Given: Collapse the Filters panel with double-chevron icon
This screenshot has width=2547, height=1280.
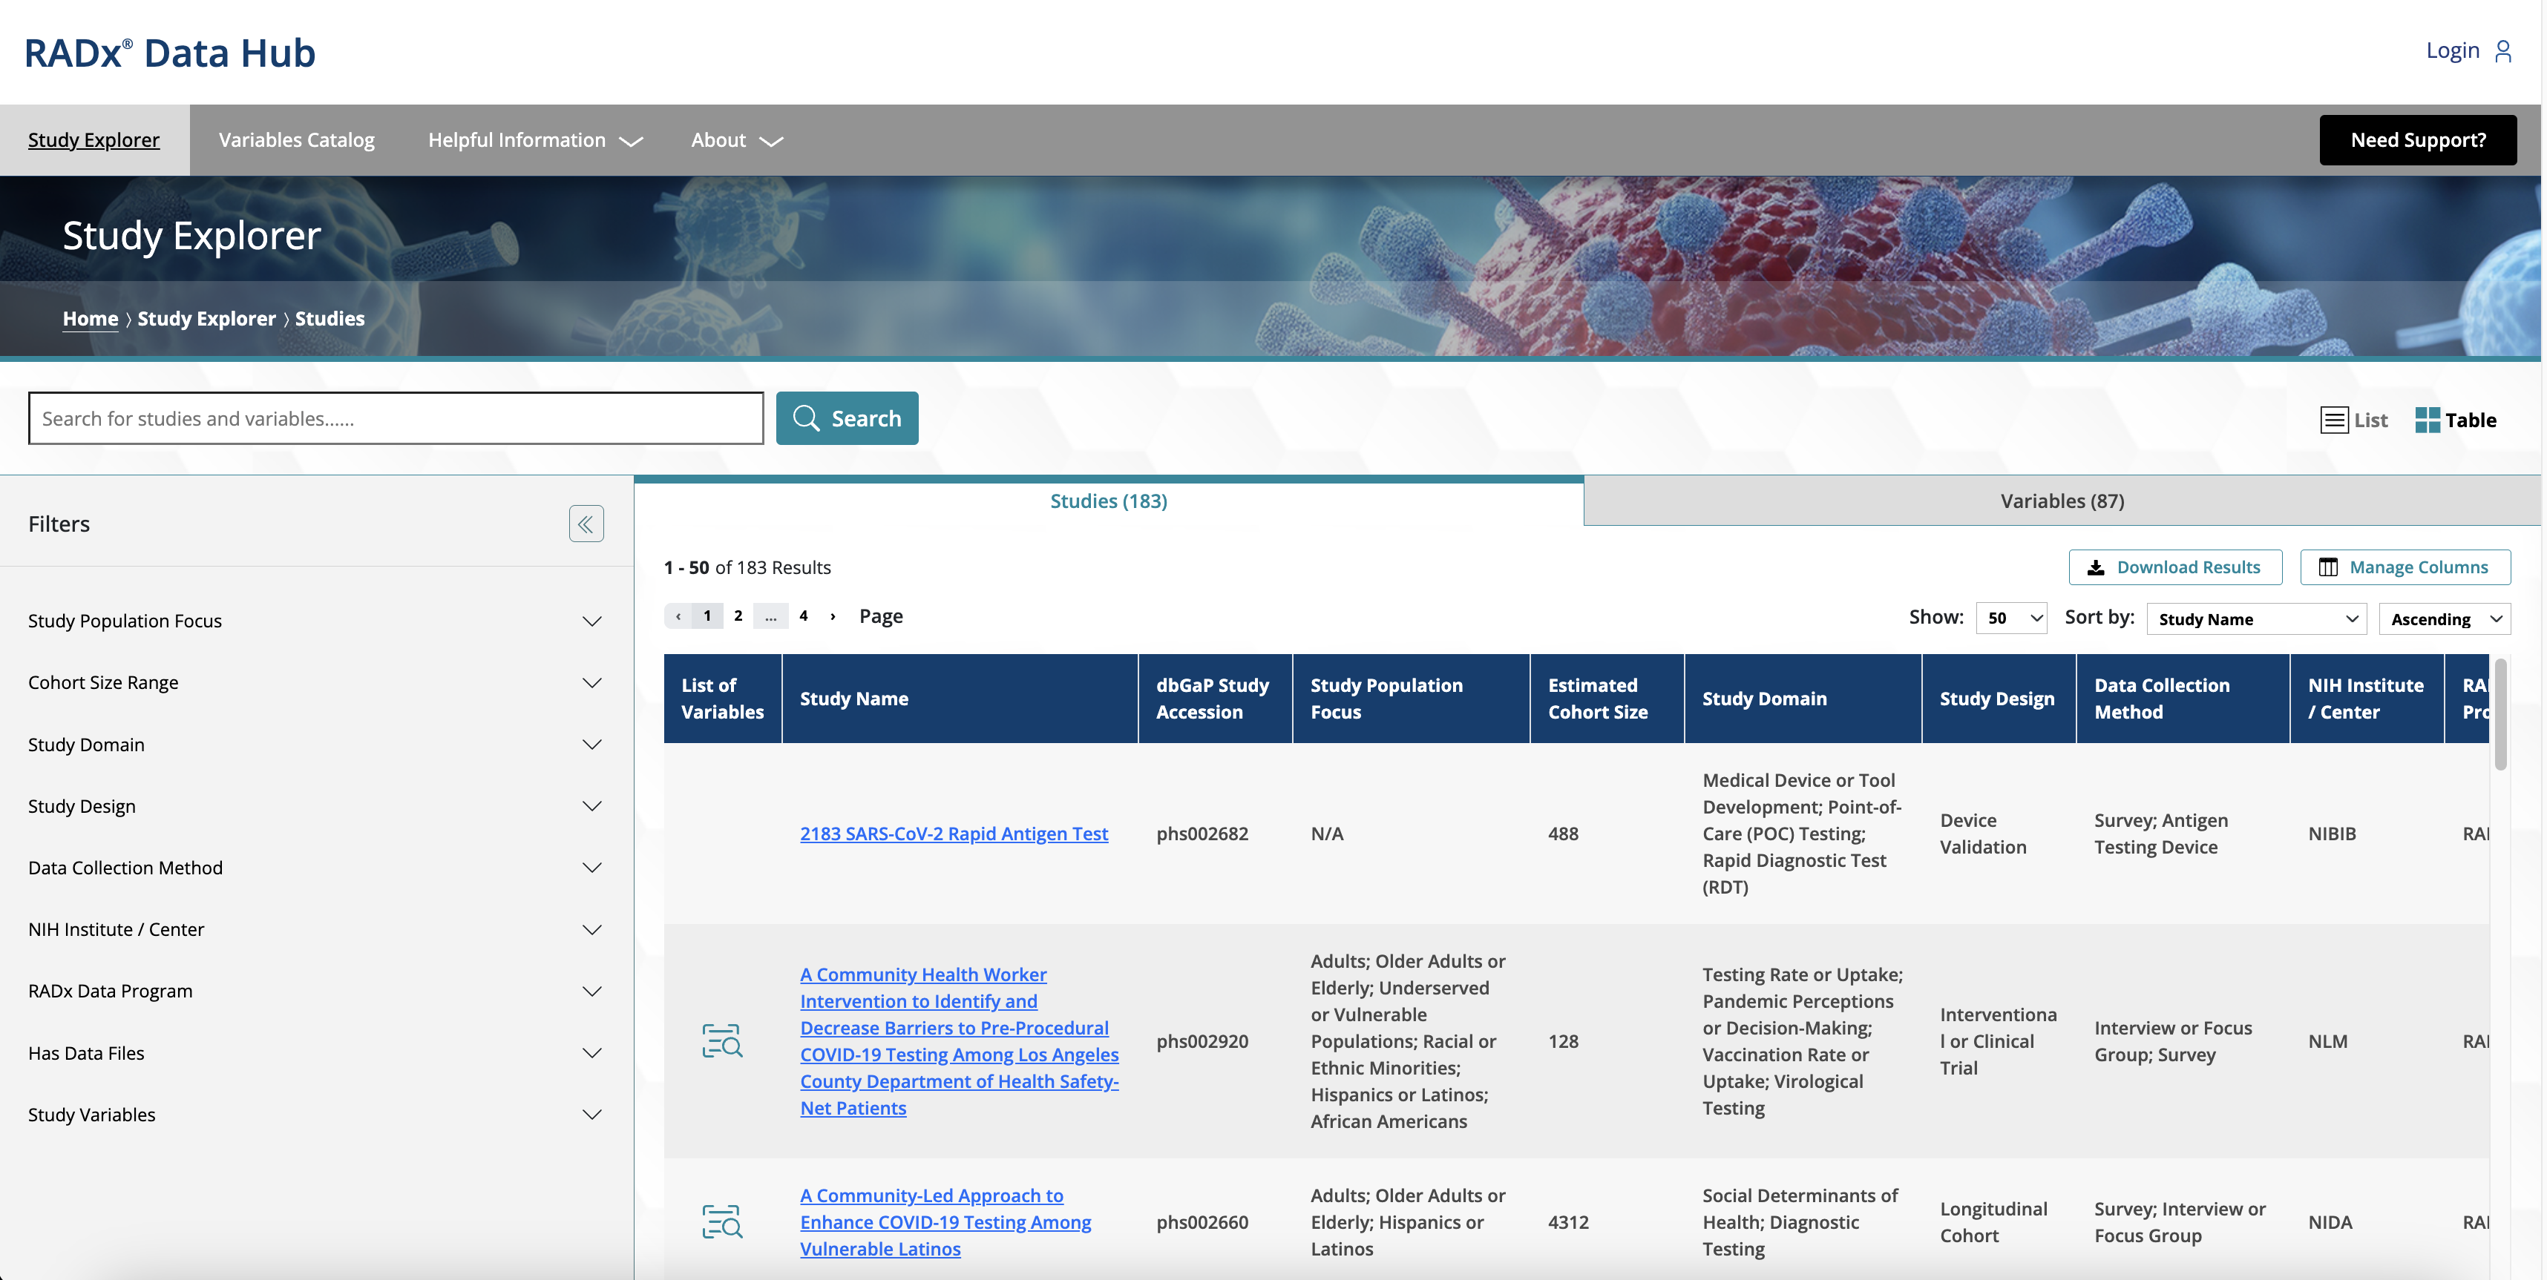Looking at the screenshot, I should click(x=586, y=524).
